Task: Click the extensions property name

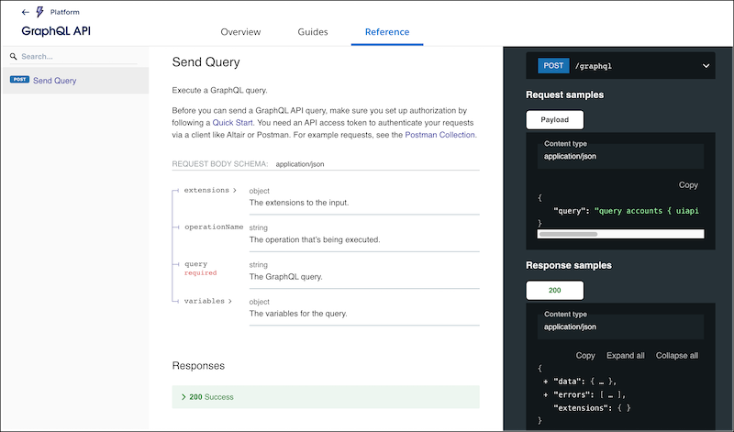Action: tap(206, 190)
